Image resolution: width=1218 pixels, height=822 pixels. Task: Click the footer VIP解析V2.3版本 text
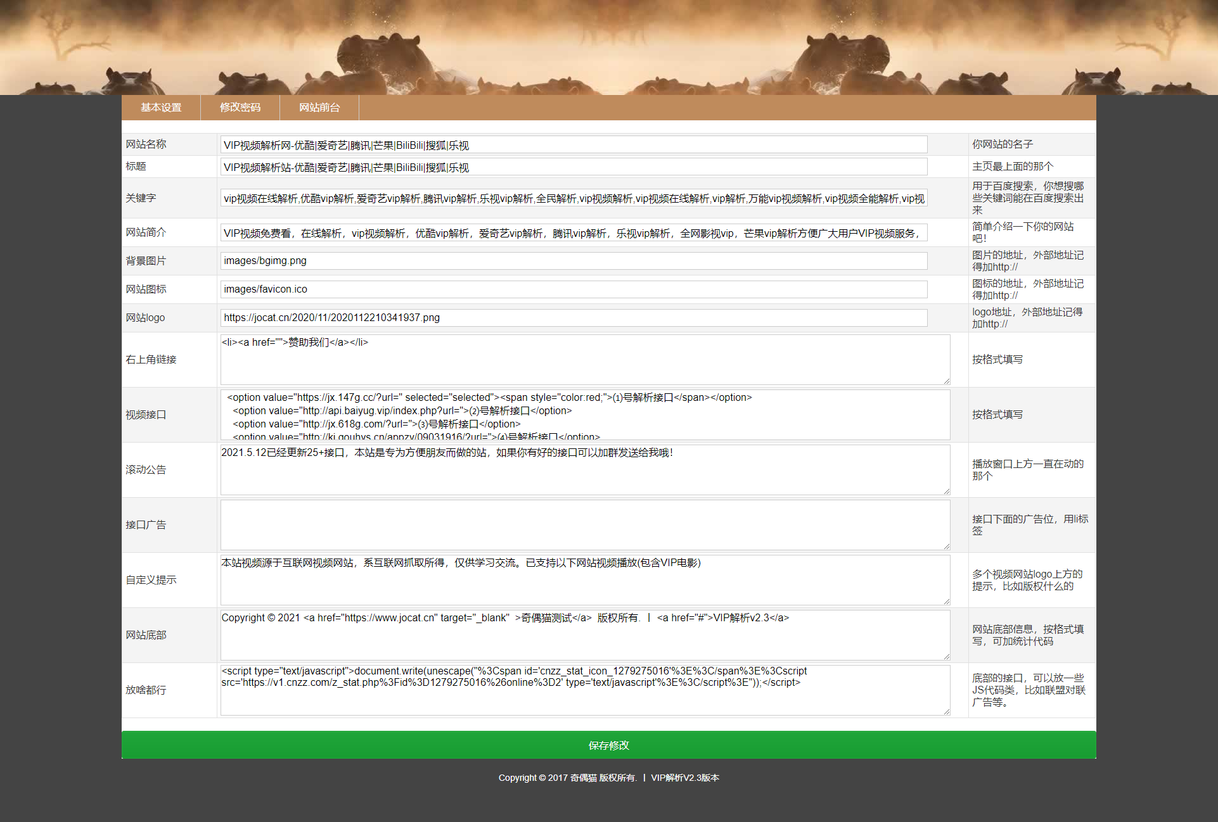click(x=685, y=778)
